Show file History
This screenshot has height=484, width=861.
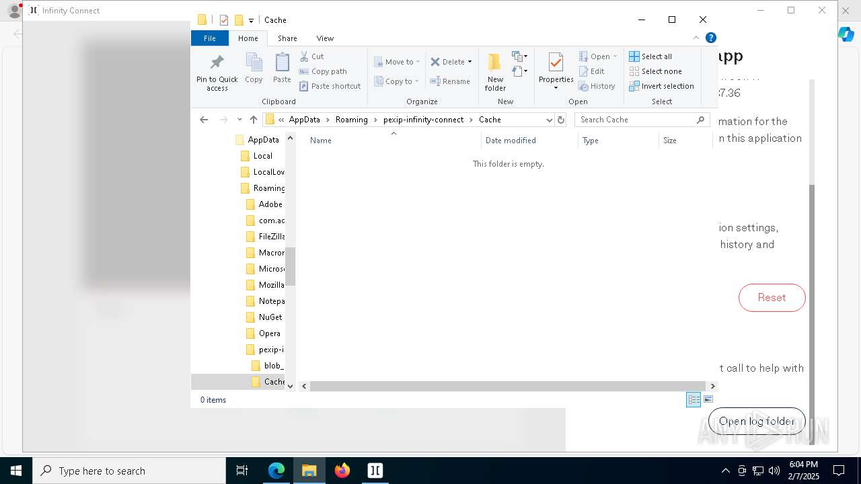pos(597,86)
